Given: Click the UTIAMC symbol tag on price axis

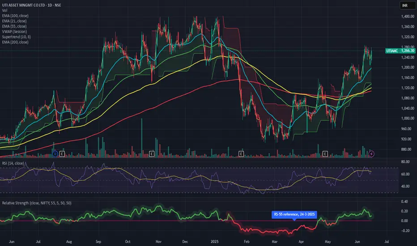Looking at the screenshot, I should pos(392,51).
